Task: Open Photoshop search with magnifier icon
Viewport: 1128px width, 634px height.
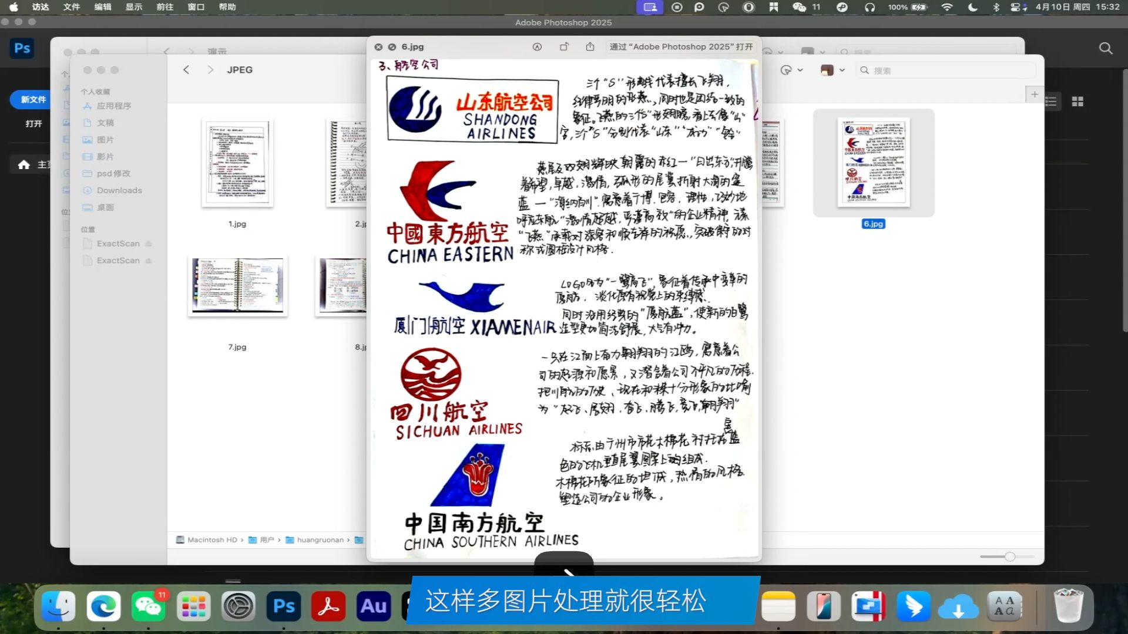Action: coord(1106,49)
